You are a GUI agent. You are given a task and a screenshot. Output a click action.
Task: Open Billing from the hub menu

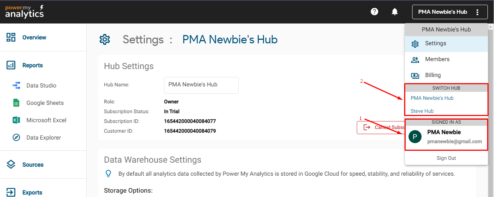[433, 75]
